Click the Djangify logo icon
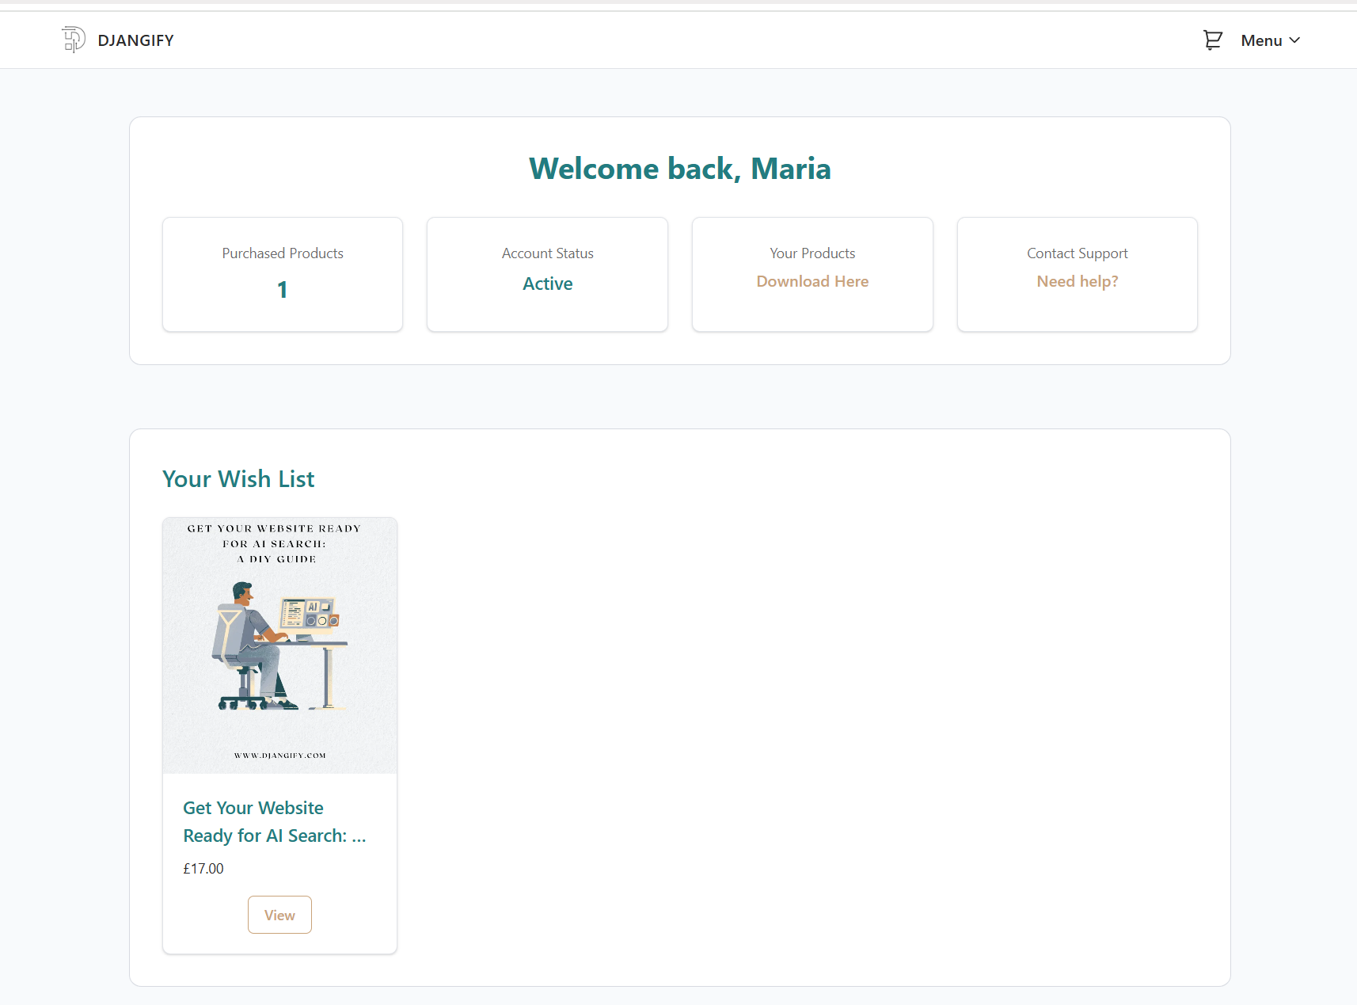The width and height of the screenshot is (1357, 1005). 74,40
